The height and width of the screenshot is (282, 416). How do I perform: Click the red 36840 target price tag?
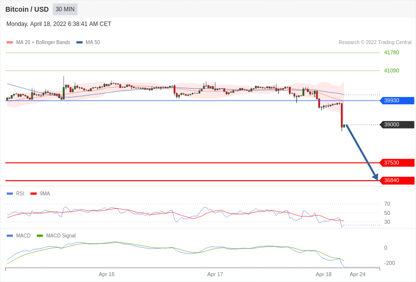pyautogui.click(x=397, y=181)
